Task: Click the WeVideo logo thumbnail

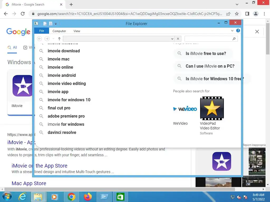Action: coord(185,109)
